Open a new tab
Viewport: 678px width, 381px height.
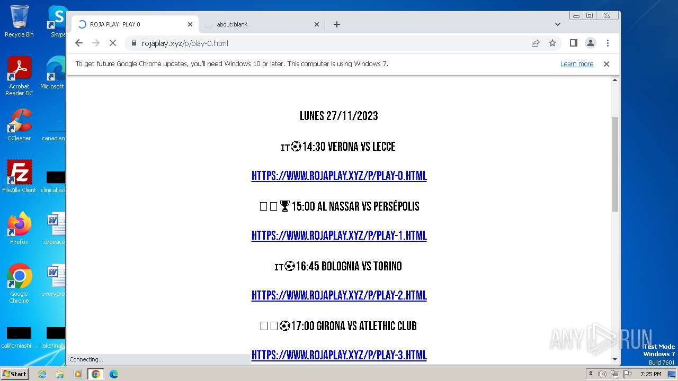pyautogui.click(x=336, y=24)
